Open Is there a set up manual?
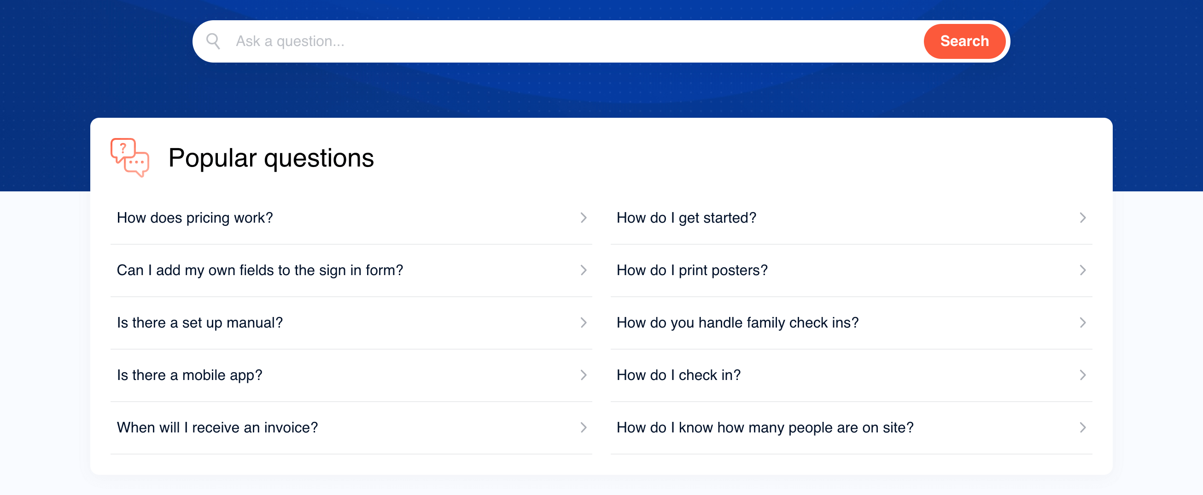 (351, 323)
